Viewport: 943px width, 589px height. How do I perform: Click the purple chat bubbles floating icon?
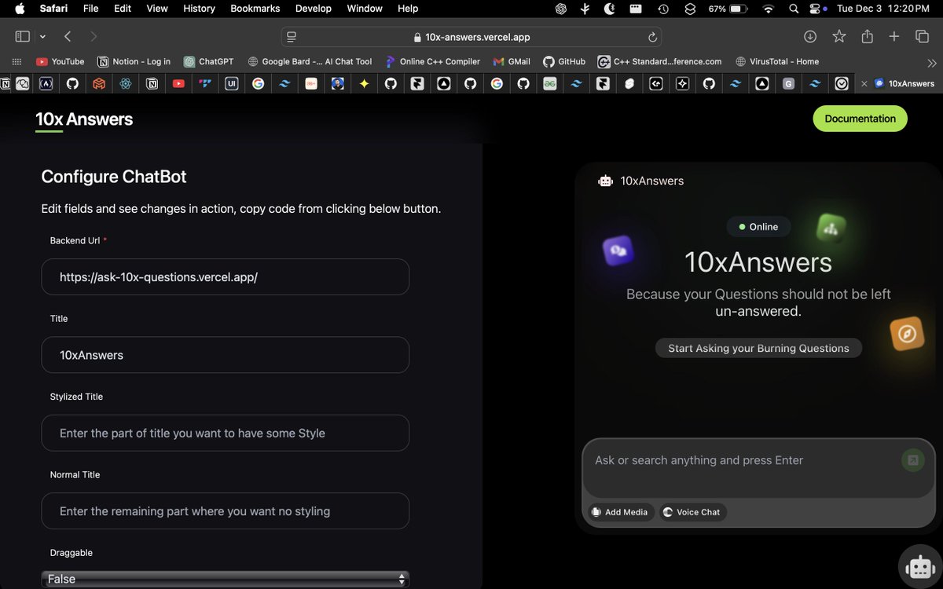tap(618, 251)
